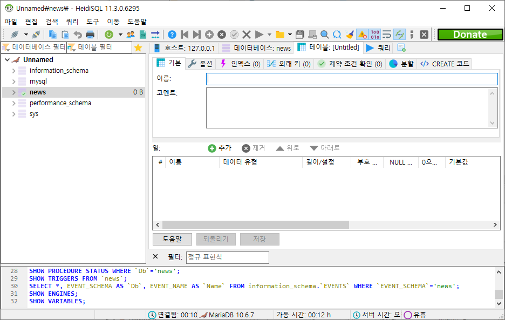Open the 파일 menu
Image resolution: width=505 pixels, height=320 pixels.
(x=11, y=22)
